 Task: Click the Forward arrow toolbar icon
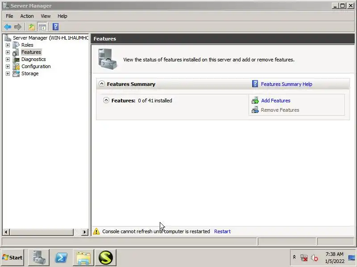[17, 27]
